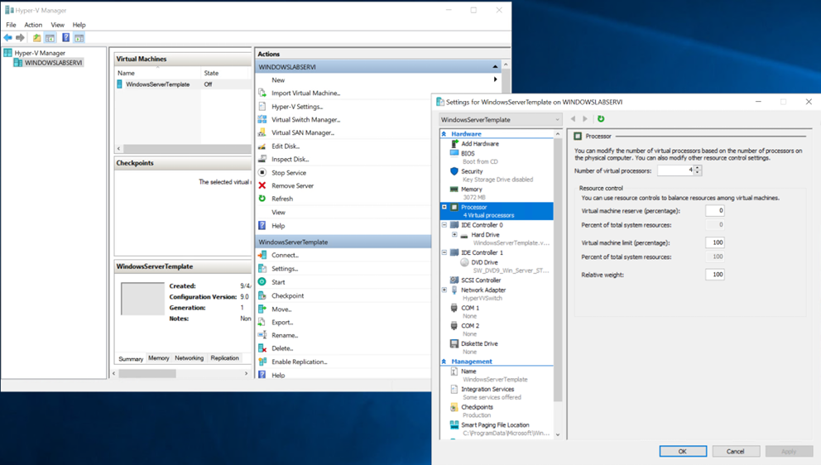Open Import Virtual Machine action
The image size is (821, 465).
pyautogui.click(x=305, y=93)
